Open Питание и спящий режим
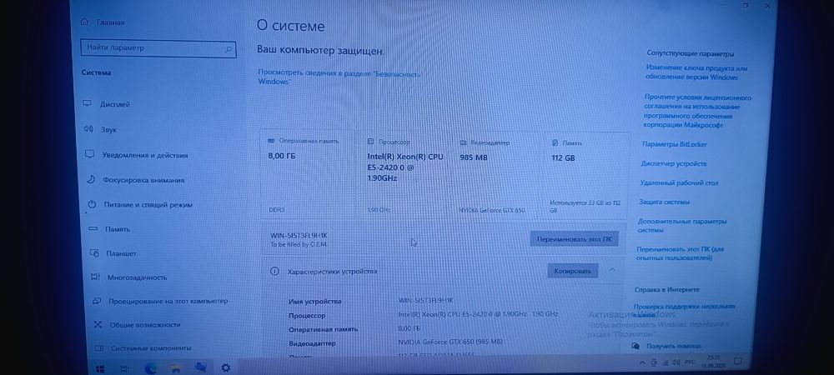The width and height of the screenshot is (834, 375). 148,204
